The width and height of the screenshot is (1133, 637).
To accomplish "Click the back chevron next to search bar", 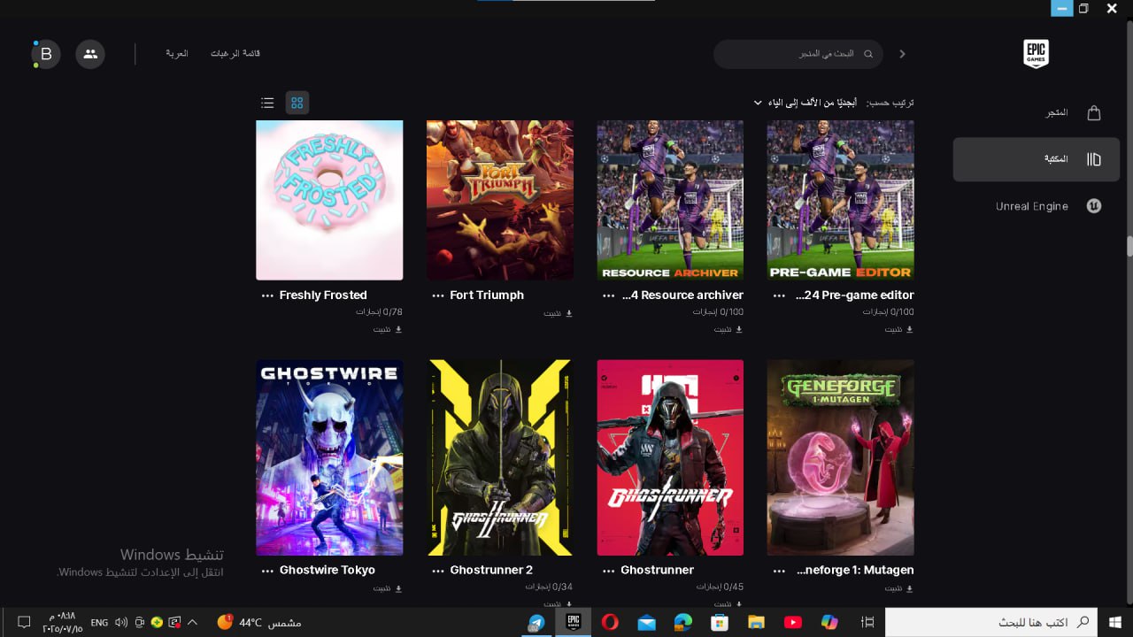I will point(902,54).
